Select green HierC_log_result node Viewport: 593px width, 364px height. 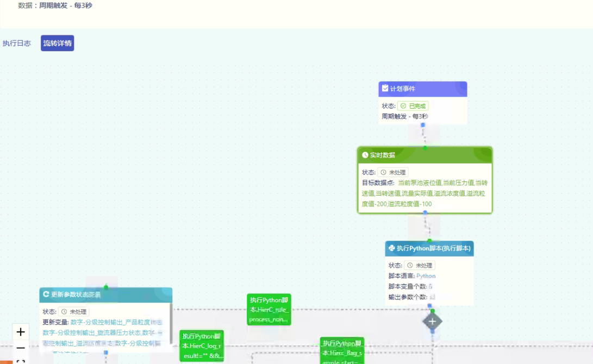(x=202, y=346)
